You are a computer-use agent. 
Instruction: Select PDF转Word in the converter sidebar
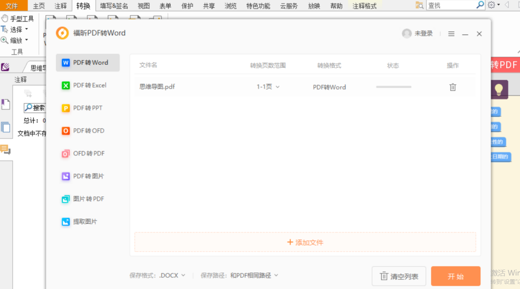pos(88,63)
